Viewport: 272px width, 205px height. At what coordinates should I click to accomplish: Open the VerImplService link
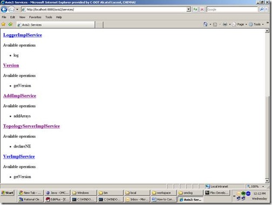point(19,156)
